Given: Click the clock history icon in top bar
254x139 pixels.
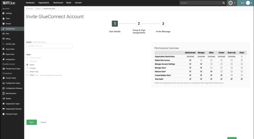Looking at the screenshot, I should tap(230, 3).
